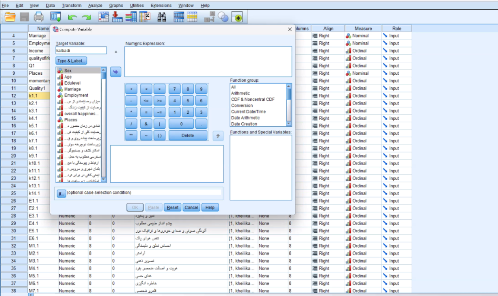This screenshot has height=296, width=498.
Task: Click the () parentheses keypad button
Action: (x=159, y=135)
